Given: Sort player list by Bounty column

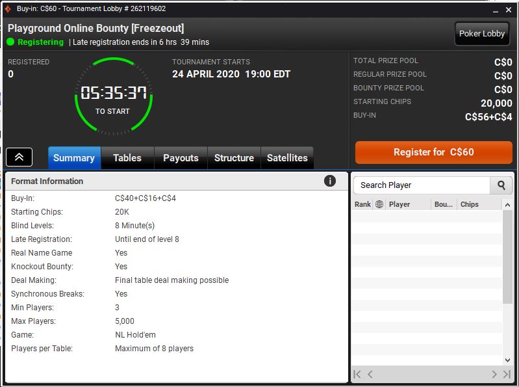Looking at the screenshot, I should coord(444,204).
